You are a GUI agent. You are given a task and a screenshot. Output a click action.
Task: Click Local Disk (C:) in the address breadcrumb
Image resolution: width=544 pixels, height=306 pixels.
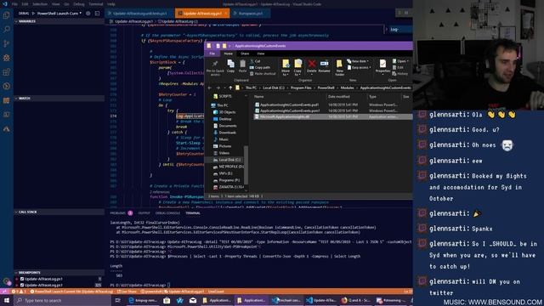tap(274, 88)
